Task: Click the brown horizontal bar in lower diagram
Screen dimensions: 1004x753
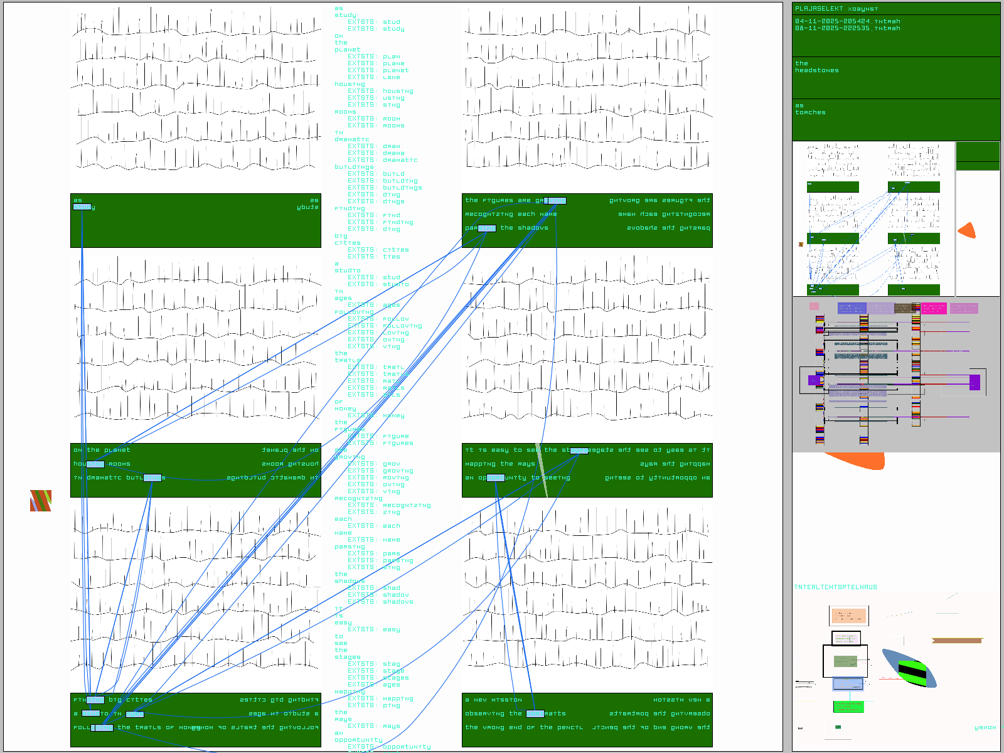Action: (956, 641)
